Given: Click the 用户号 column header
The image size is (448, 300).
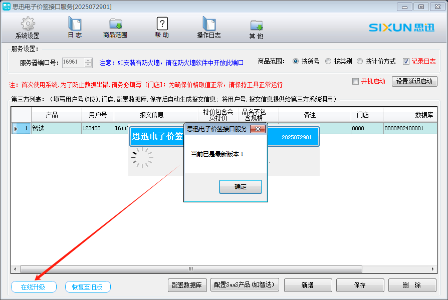Looking at the screenshot, I should [98, 115].
